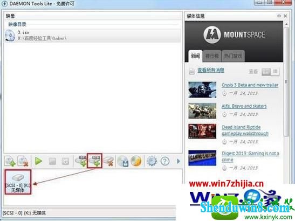Click the Remove virtual drive icon
295x221 pixels.
coord(108,161)
